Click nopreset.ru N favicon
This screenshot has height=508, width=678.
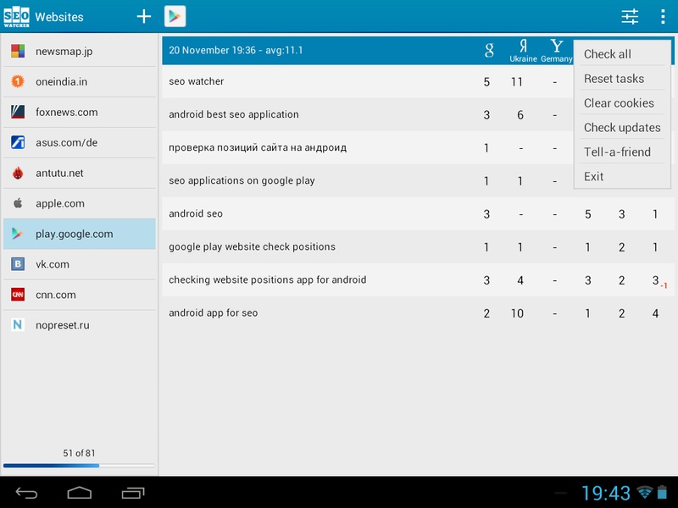coord(18,325)
